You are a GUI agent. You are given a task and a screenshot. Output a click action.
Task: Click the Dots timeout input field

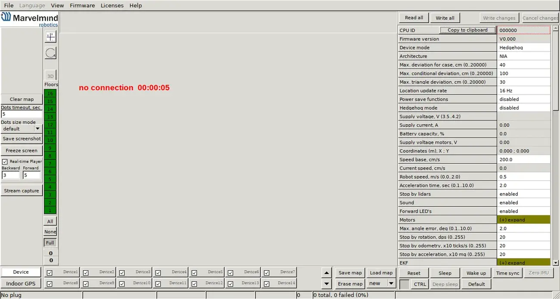tap(22, 114)
